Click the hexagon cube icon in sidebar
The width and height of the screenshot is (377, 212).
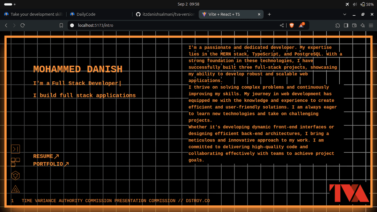pyautogui.click(x=15, y=175)
